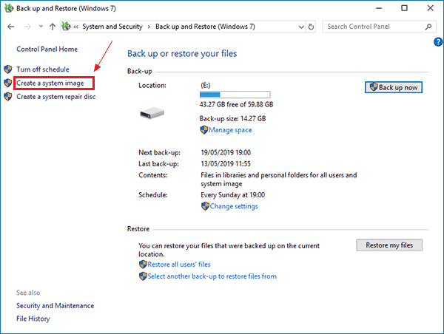
Task: Click shield icon next to Manage space
Action: 204,130
